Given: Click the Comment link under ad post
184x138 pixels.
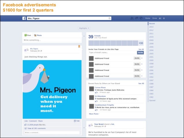Looking at the screenshot, I should click(x=33, y=121).
